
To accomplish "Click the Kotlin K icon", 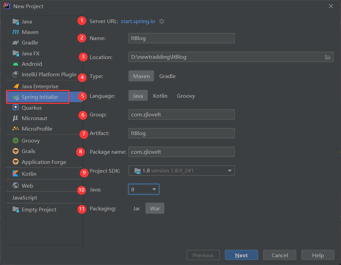I will tap(16, 173).
